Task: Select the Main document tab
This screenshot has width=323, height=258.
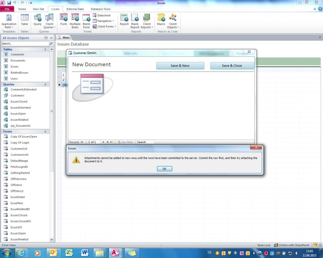Action: coord(64,38)
